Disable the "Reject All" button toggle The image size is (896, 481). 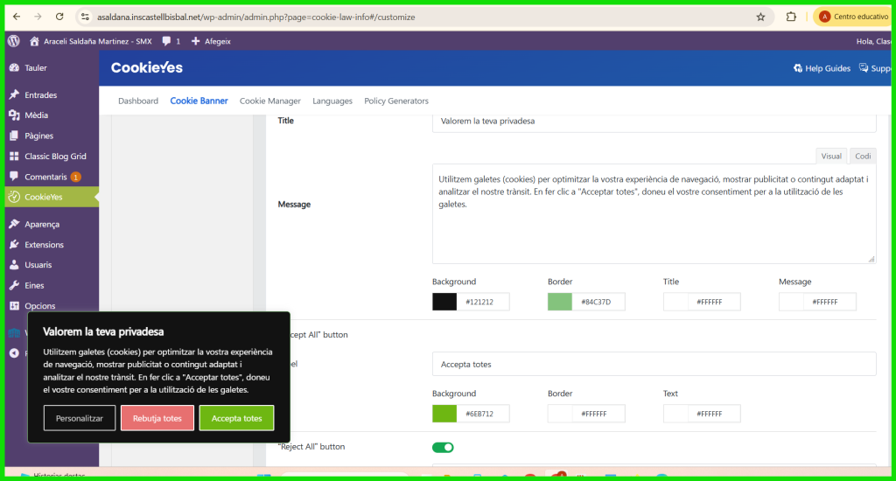tap(443, 447)
